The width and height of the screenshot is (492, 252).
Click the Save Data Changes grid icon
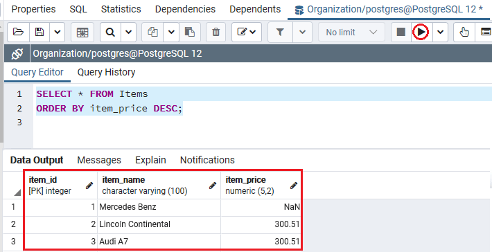tap(82, 32)
